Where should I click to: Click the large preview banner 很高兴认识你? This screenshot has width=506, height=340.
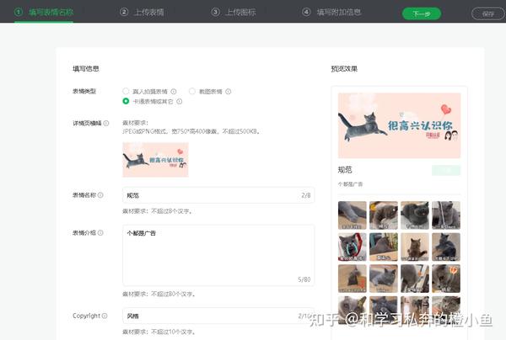click(x=399, y=125)
